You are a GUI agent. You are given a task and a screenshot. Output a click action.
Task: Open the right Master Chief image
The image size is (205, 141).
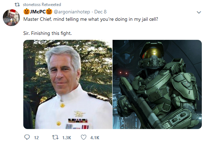[157, 84]
